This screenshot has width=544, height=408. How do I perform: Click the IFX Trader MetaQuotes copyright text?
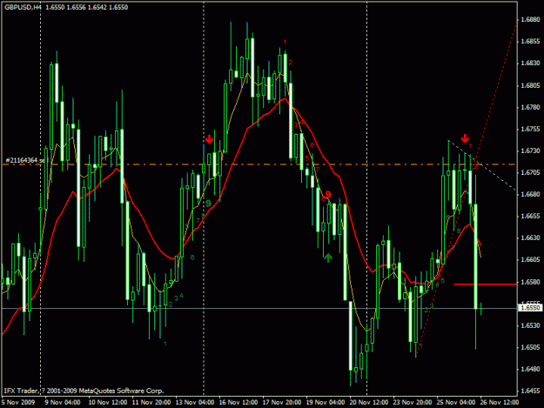pos(84,391)
